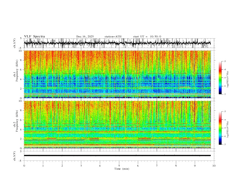The height and width of the screenshot is (186, 241).
Task: Click time axis tick label '7'
Action: 157,166
